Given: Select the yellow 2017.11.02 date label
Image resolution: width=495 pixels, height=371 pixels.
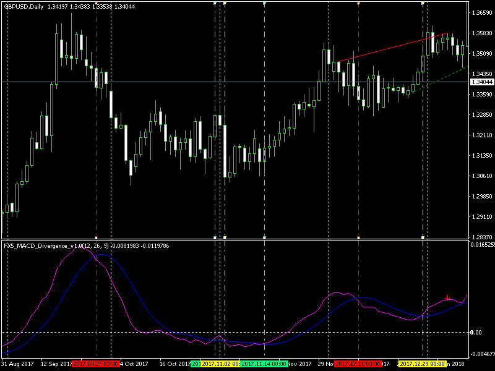Looking at the screenshot, I should coord(220,364).
